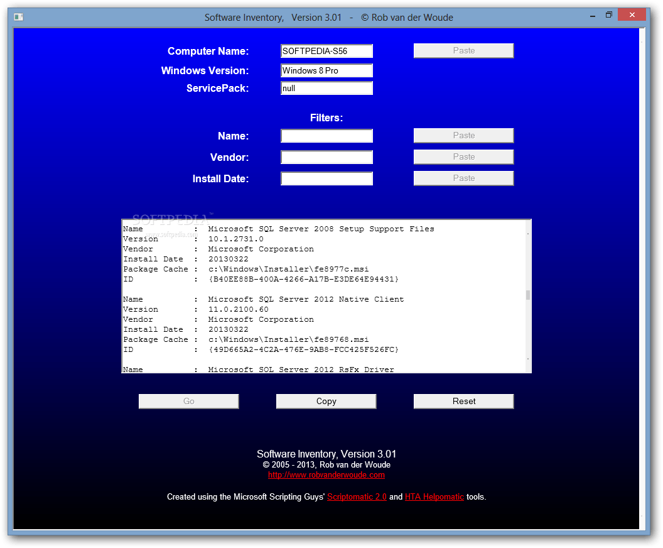This screenshot has height=548, width=663.
Task: Click Paste button beside Vendor filter
Action: coord(464,157)
